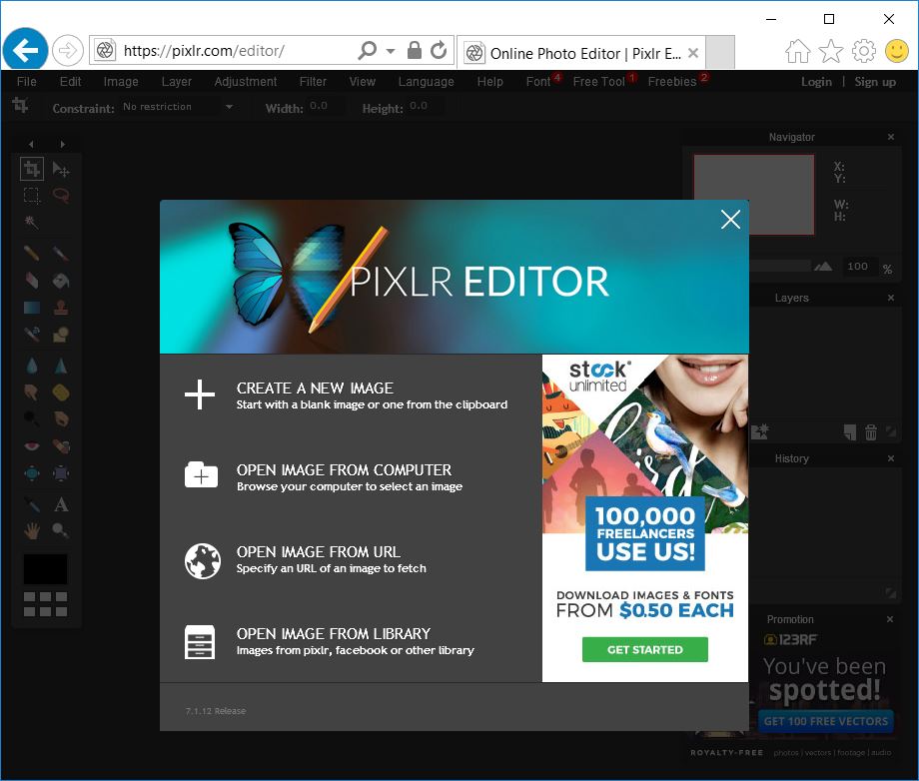This screenshot has width=919, height=781.
Task: Click the Width input field
Action: pos(326,107)
